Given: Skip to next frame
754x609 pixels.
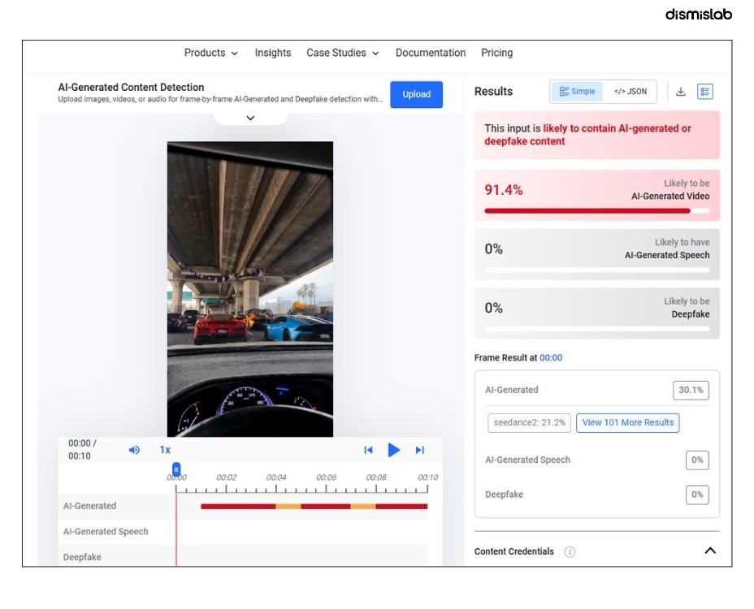Looking at the screenshot, I should pyautogui.click(x=420, y=450).
